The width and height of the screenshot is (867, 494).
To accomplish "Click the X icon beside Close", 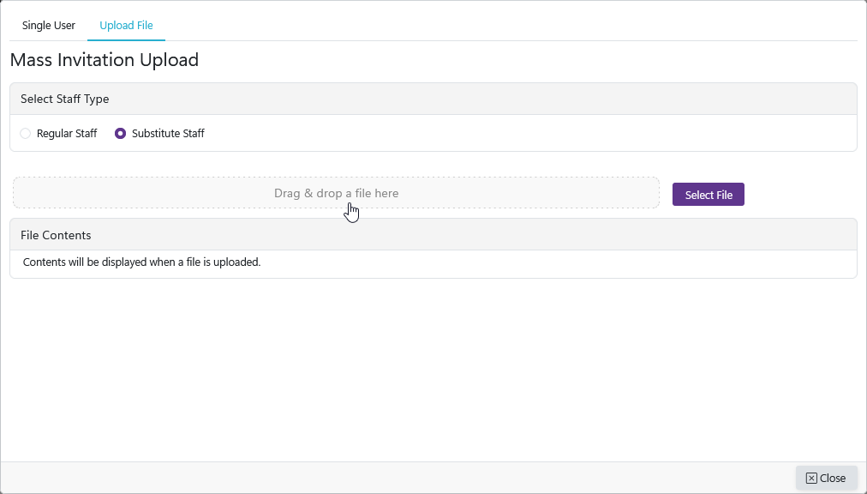I will coord(811,478).
